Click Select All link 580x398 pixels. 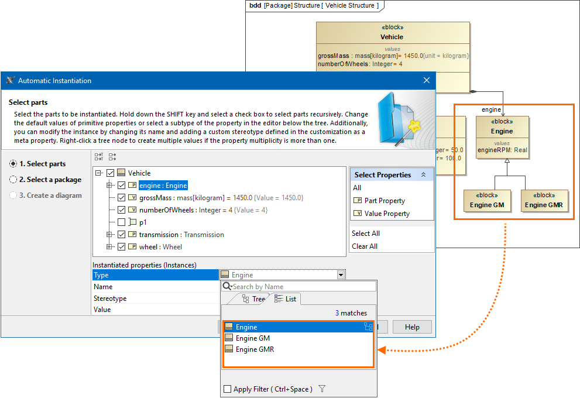(x=365, y=234)
